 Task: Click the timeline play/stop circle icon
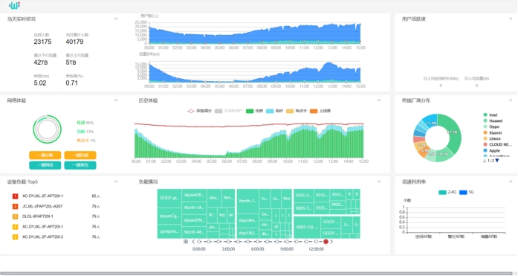pyautogui.click(x=186, y=242)
